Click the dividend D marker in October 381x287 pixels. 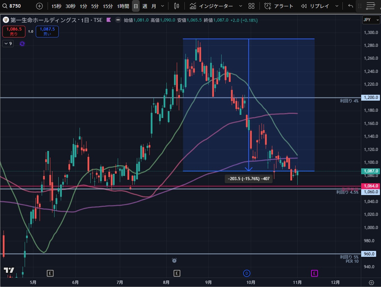tap(247, 273)
